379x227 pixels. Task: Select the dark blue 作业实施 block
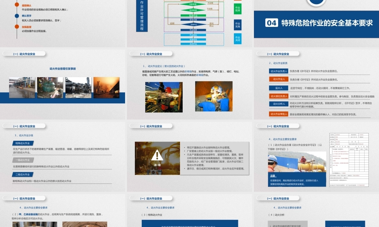[237, 25]
